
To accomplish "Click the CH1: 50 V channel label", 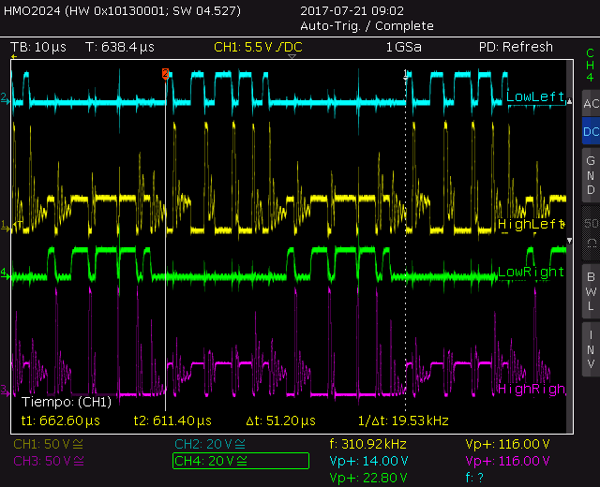I will click(48, 444).
